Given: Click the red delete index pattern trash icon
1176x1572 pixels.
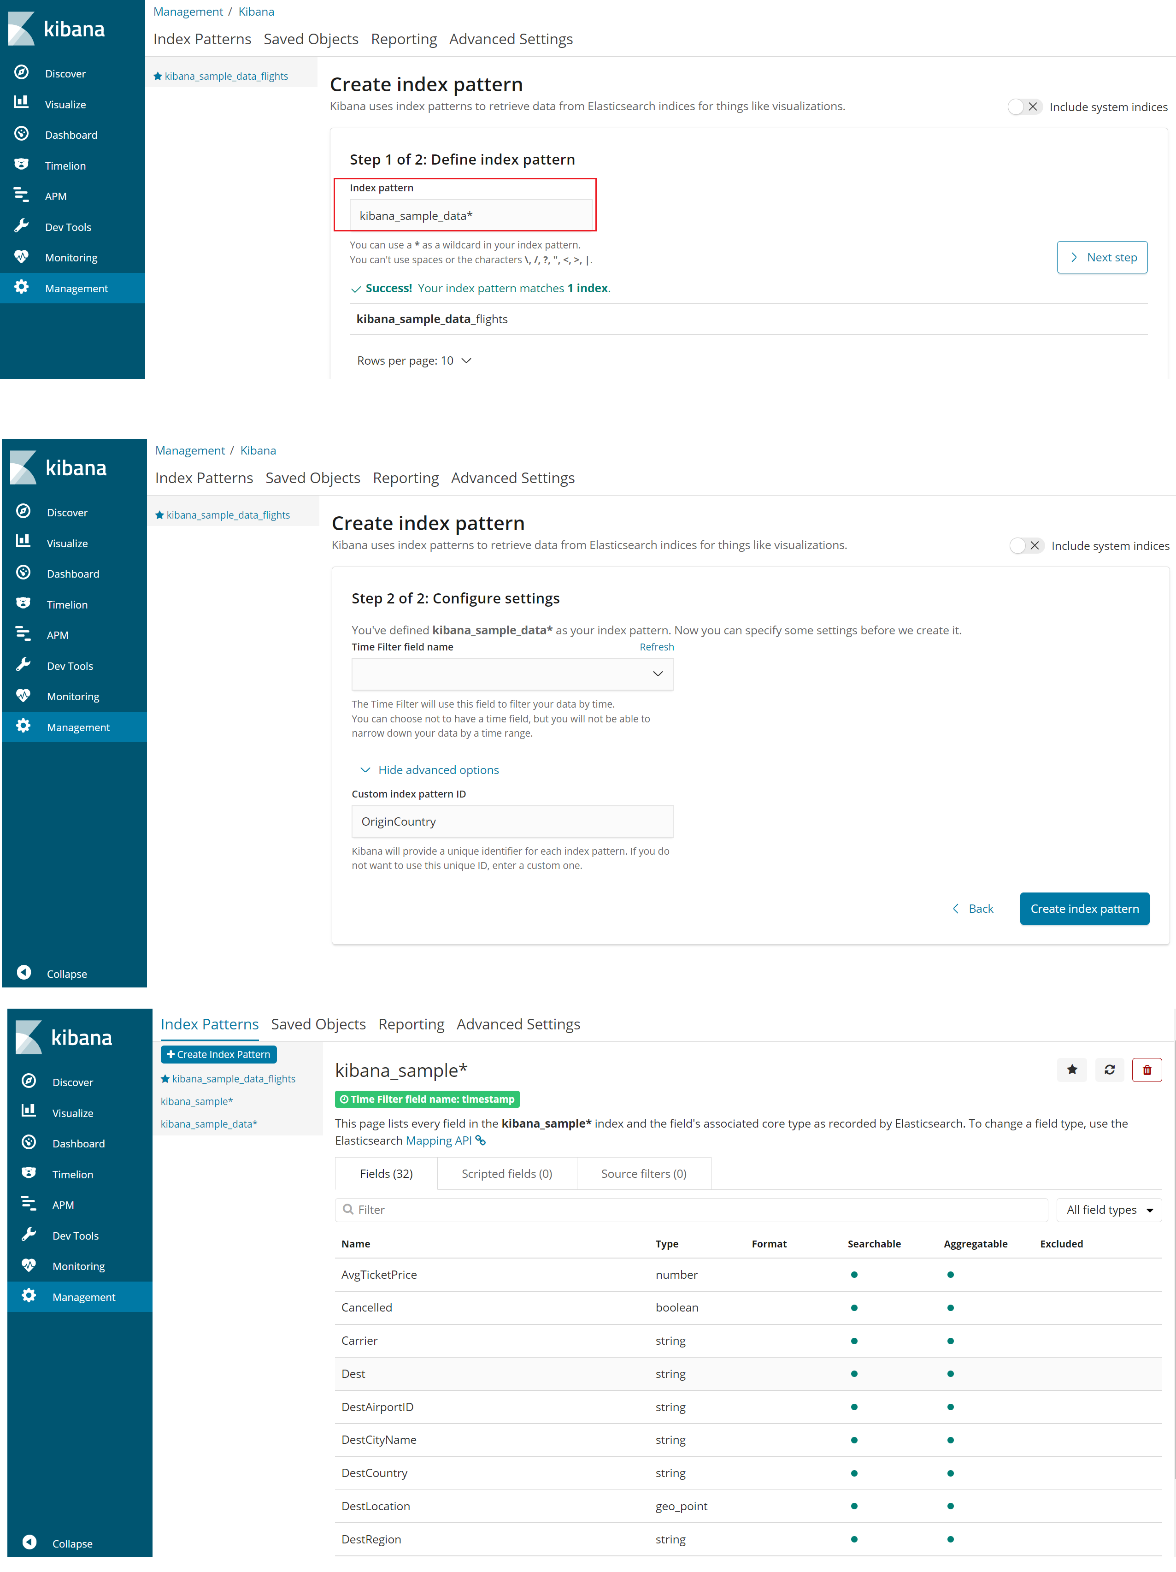Looking at the screenshot, I should click(x=1146, y=1070).
